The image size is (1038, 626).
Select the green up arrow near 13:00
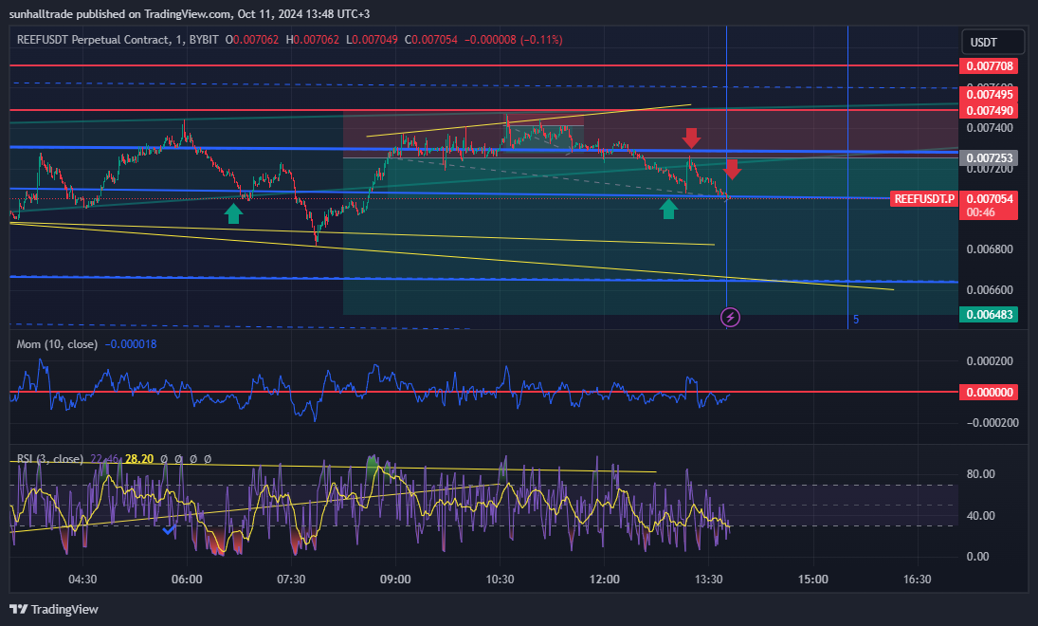click(668, 209)
